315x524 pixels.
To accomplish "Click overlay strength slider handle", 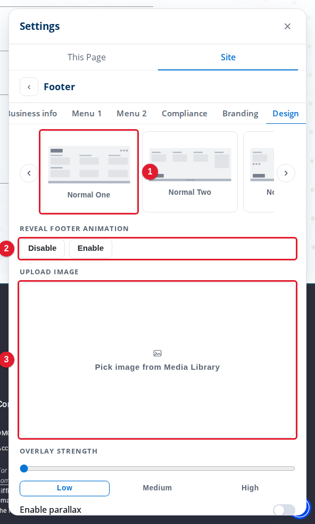I will [24, 469].
